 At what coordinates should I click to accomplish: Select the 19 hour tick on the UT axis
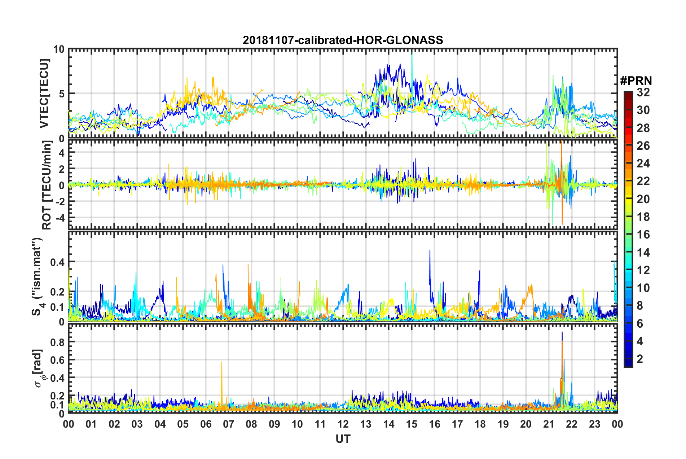(x=503, y=424)
